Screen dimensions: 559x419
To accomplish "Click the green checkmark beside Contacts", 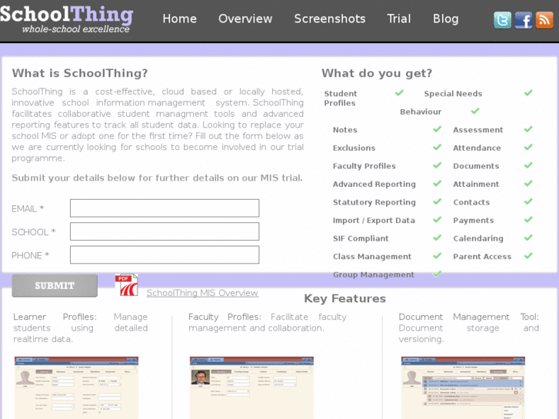I will coord(528,202).
